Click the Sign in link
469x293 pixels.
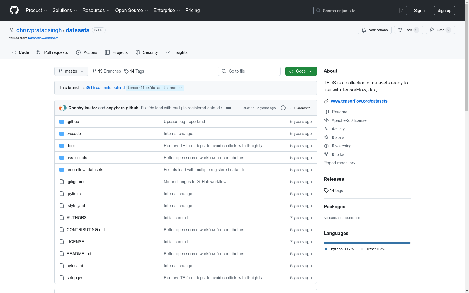point(420,11)
